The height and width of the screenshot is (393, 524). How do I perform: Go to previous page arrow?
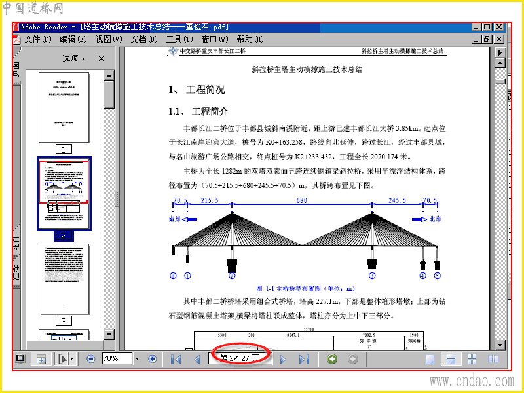click(x=197, y=359)
